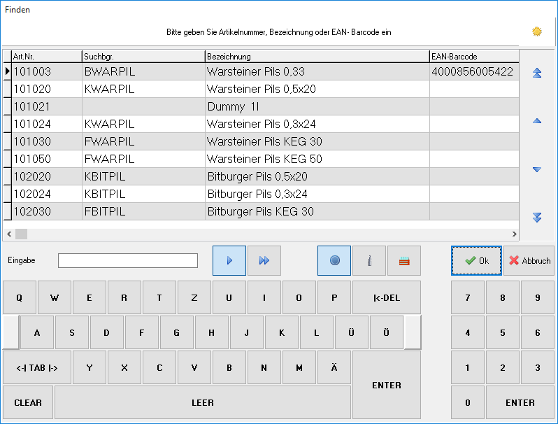Hit the numpad ENTER key
The width and height of the screenshot is (558, 424).
[520, 402]
